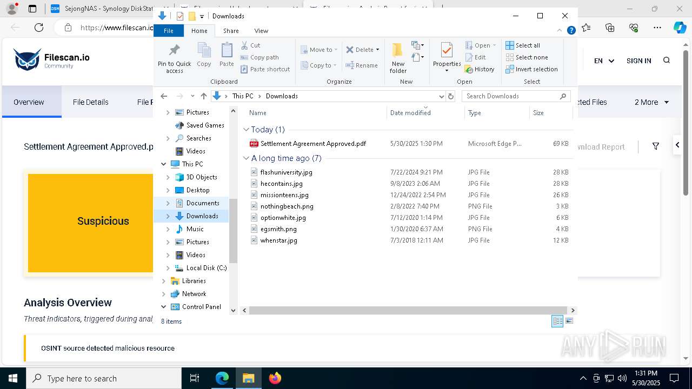Click the Paste ribbon icon
Screen dimensions: 692x389
point(227,51)
